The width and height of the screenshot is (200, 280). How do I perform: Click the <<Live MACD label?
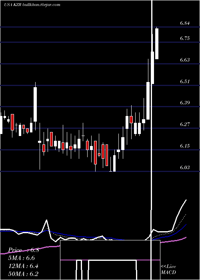(168, 269)
